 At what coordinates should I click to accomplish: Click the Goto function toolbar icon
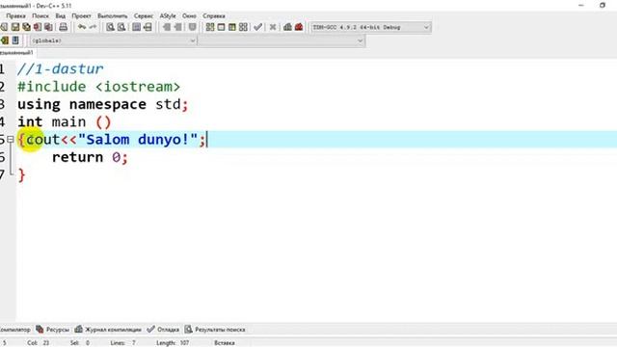(136, 27)
